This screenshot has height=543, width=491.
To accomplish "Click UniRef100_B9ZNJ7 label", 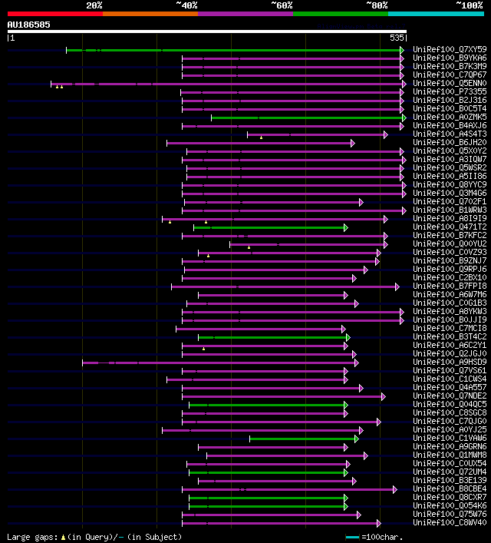I will [x=450, y=261].
